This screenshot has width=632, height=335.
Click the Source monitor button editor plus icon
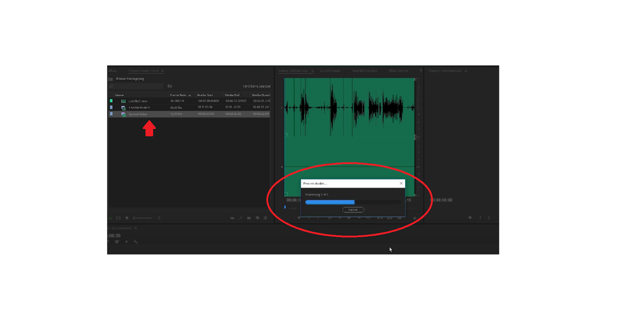(414, 218)
